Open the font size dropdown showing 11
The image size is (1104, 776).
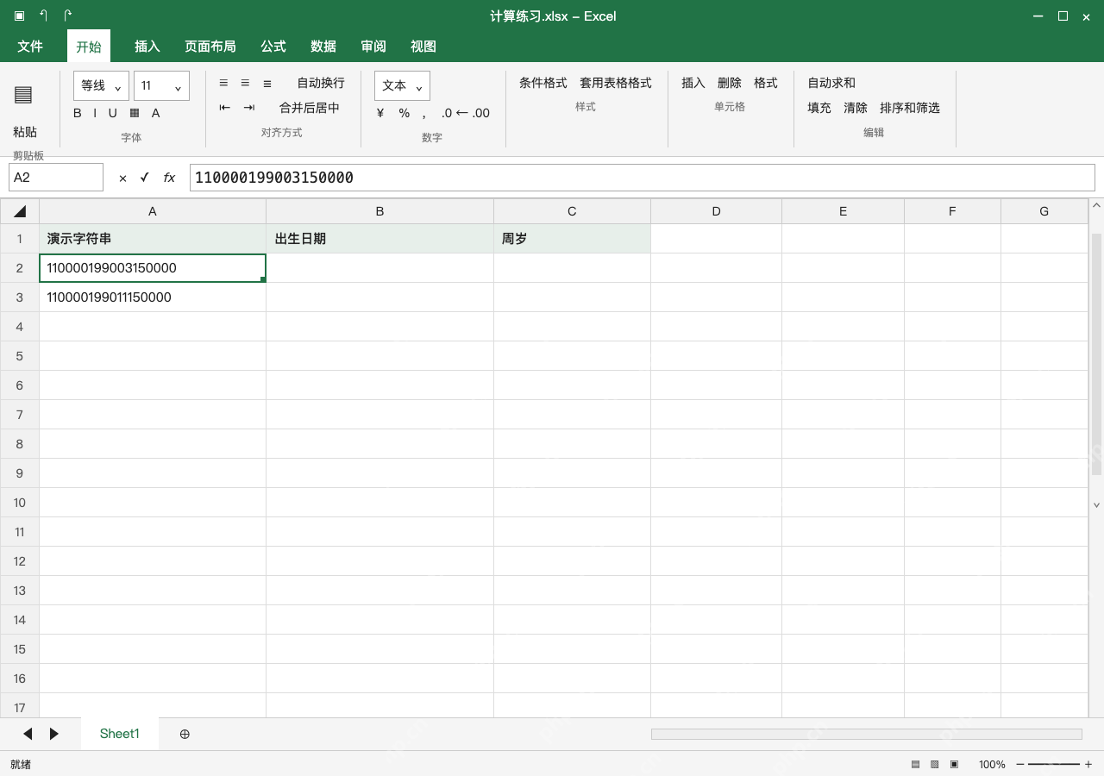[161, 85]
